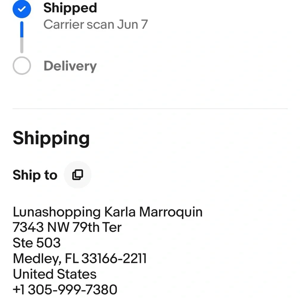Click the Lunashopping text in the address
300x300 pixels.
(x=56, y=212)
